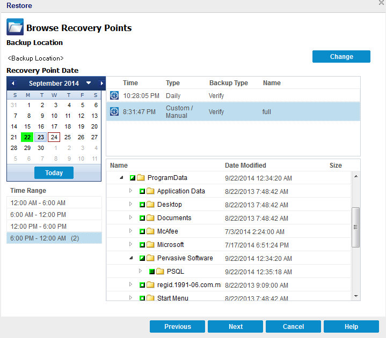The width and height of the screenshot is (386, 338).
Task: Click the 10:28:05 PM recovery point icon
Action: pos(114,95)
